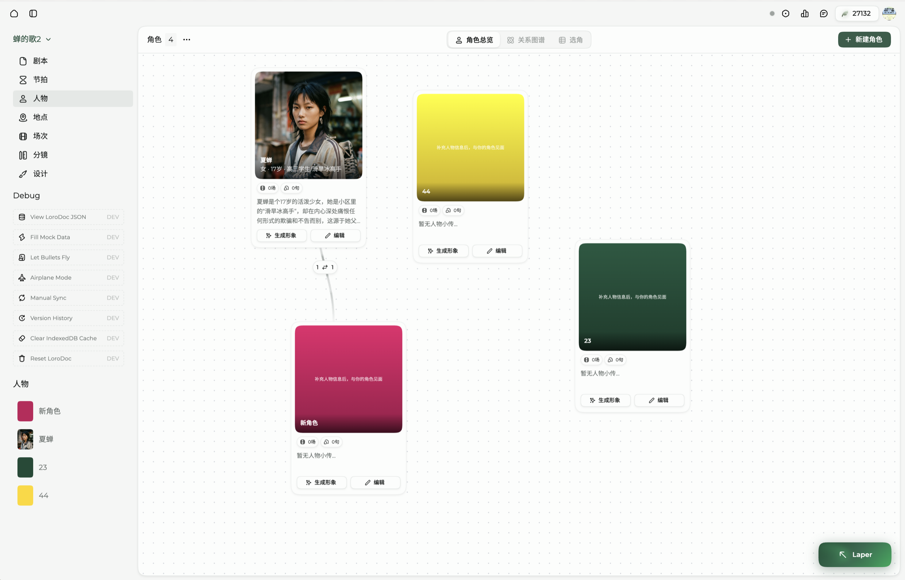Click the home icon at top left
Image resolution: width=905 pixels, height=580 pixels.
pyautogui.click(x=14, y=14)
